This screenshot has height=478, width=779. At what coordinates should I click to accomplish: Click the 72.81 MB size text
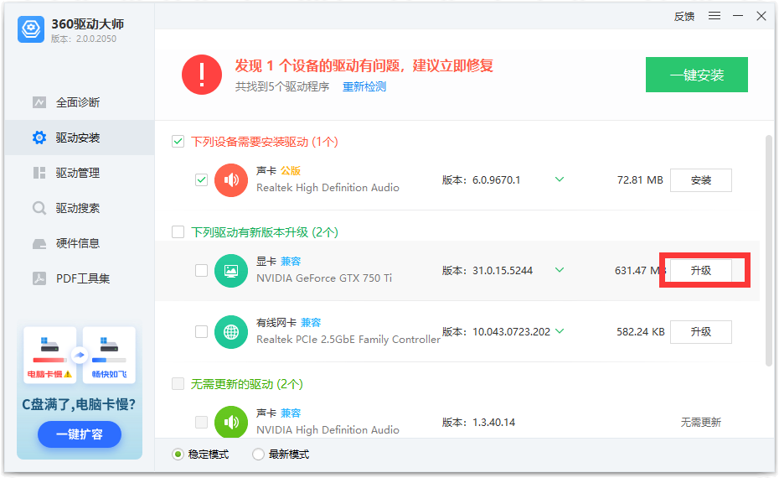click(x=640, y=180)
